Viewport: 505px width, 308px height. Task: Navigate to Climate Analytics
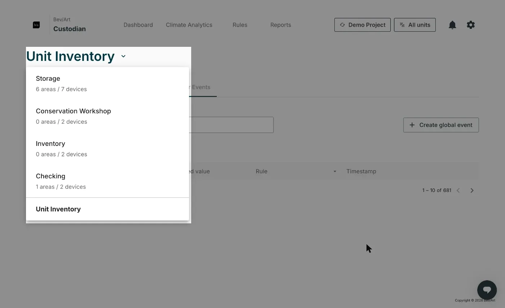[x=189, y=25]
